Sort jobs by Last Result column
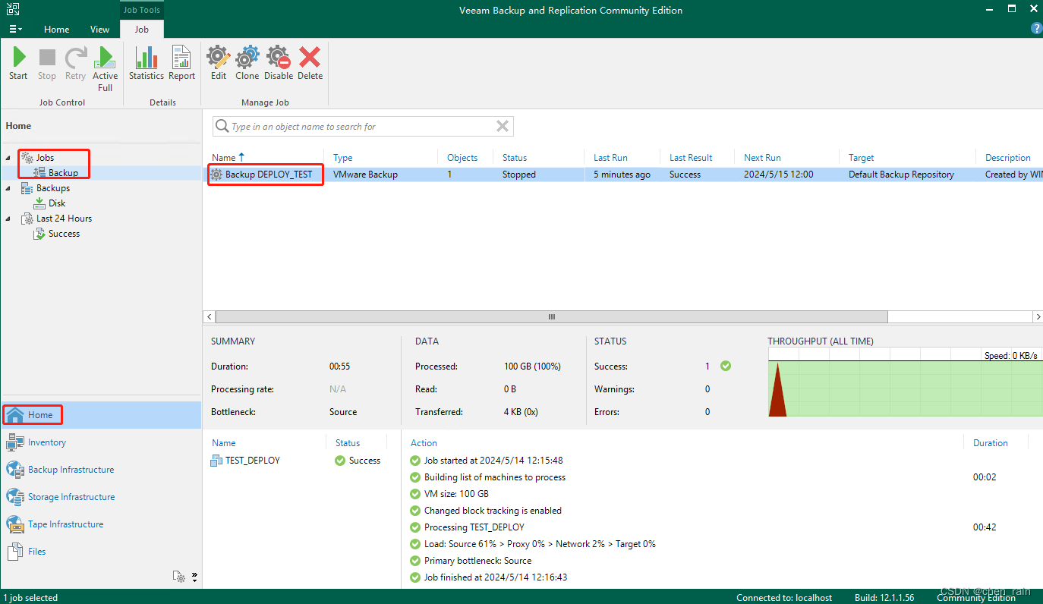The height and width of the screenshot is (604, 1043). tap(691, 158)
